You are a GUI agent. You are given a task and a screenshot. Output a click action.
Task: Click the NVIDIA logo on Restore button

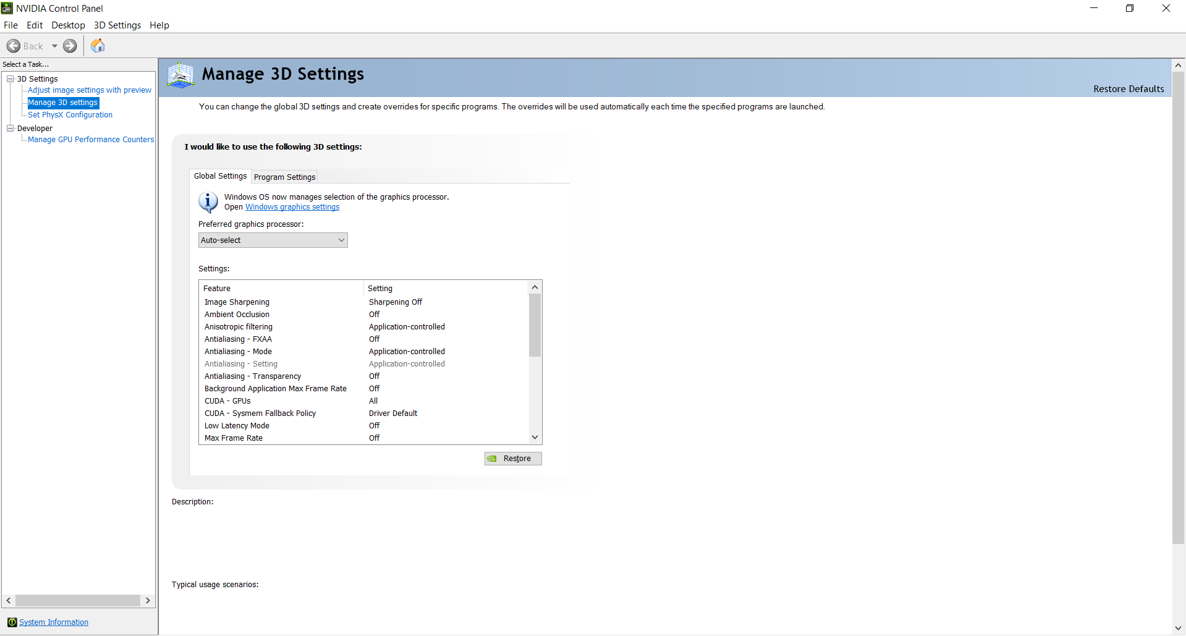(492, 459)
